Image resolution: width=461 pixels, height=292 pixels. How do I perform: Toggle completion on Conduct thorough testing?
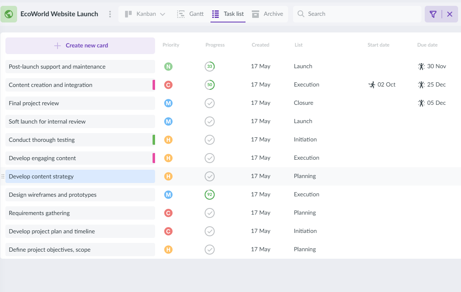(210, 140)
